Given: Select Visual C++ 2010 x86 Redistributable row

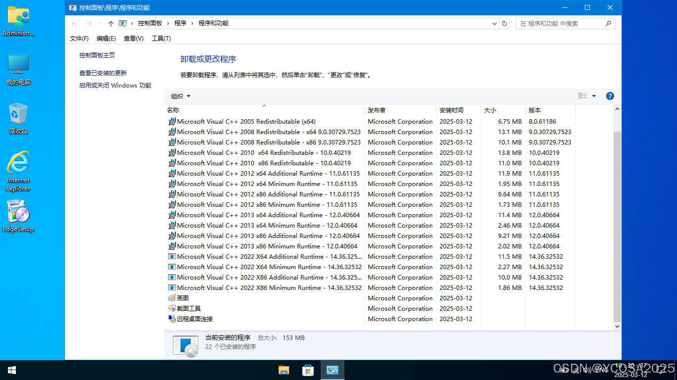Looking at the screenshot, I should pos(371,163).
